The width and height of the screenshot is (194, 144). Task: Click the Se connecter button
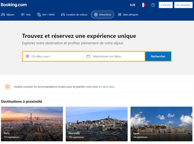(x=183, y=5)
